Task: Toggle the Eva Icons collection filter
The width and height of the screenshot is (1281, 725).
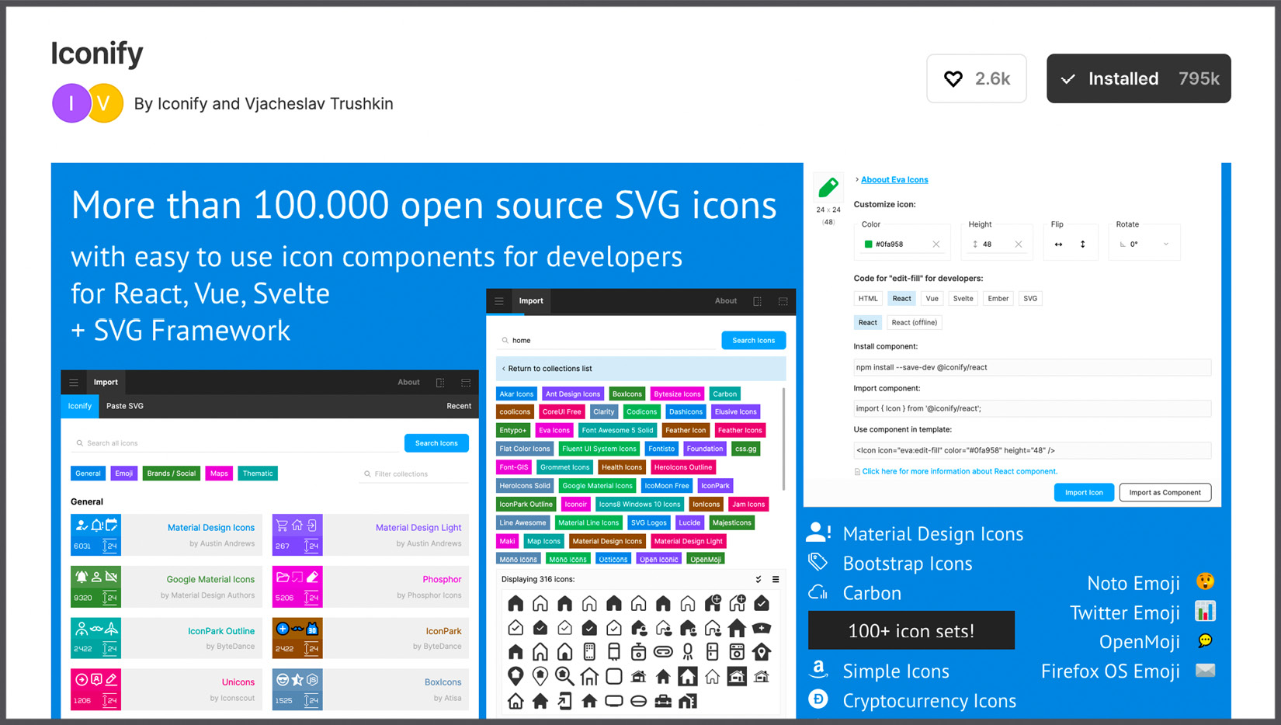Action: tap(554, 430)
